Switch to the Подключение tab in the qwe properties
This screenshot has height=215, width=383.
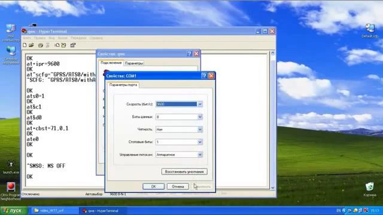tap(111, 63)
